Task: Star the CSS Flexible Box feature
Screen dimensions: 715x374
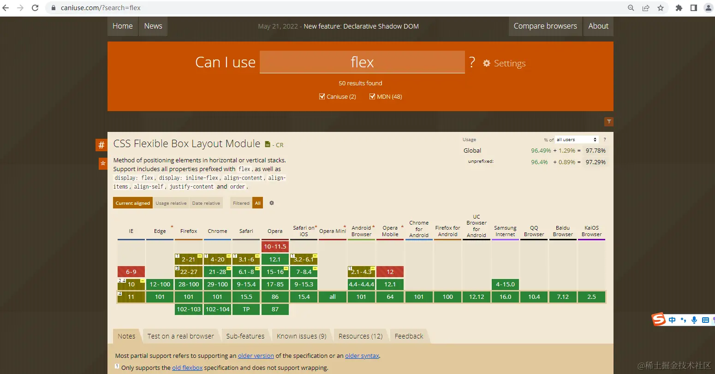Action: [x=103, y=163]
